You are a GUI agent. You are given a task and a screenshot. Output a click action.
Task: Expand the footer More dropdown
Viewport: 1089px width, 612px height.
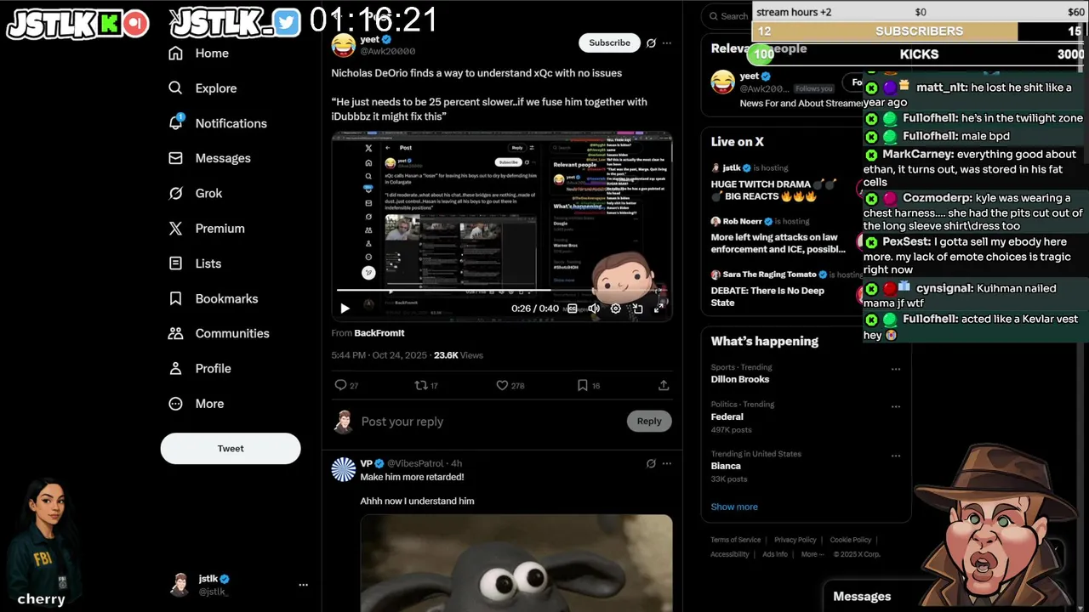(x=812, y=554)
